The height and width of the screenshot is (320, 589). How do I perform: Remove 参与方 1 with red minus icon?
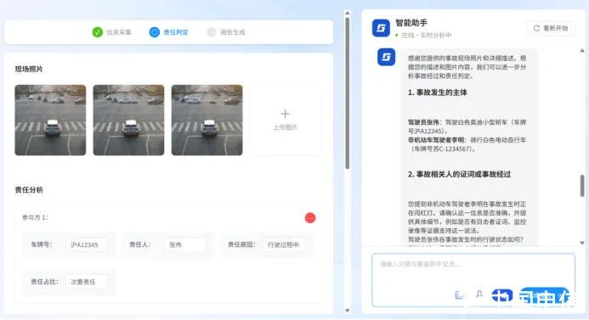click(310, 218)
